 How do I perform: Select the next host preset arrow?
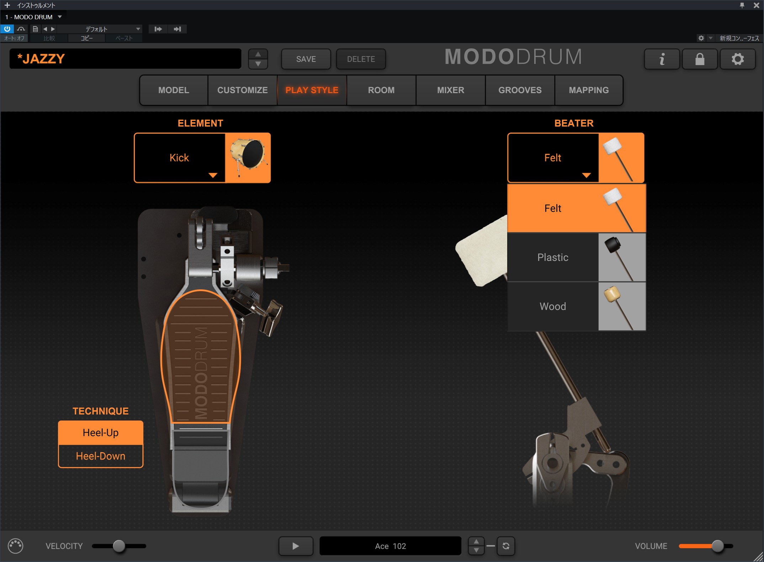click(x=53, y=29)
